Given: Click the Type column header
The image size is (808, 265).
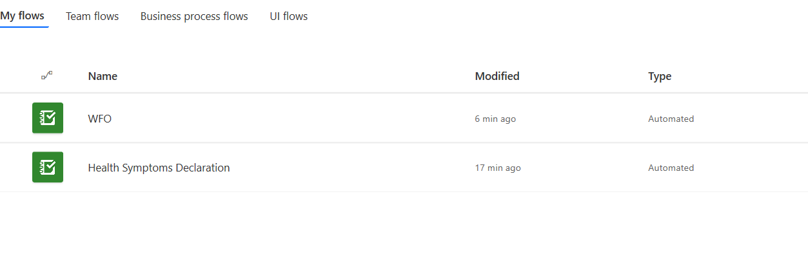Looking at the screenshot, I should tap(659, 76).
